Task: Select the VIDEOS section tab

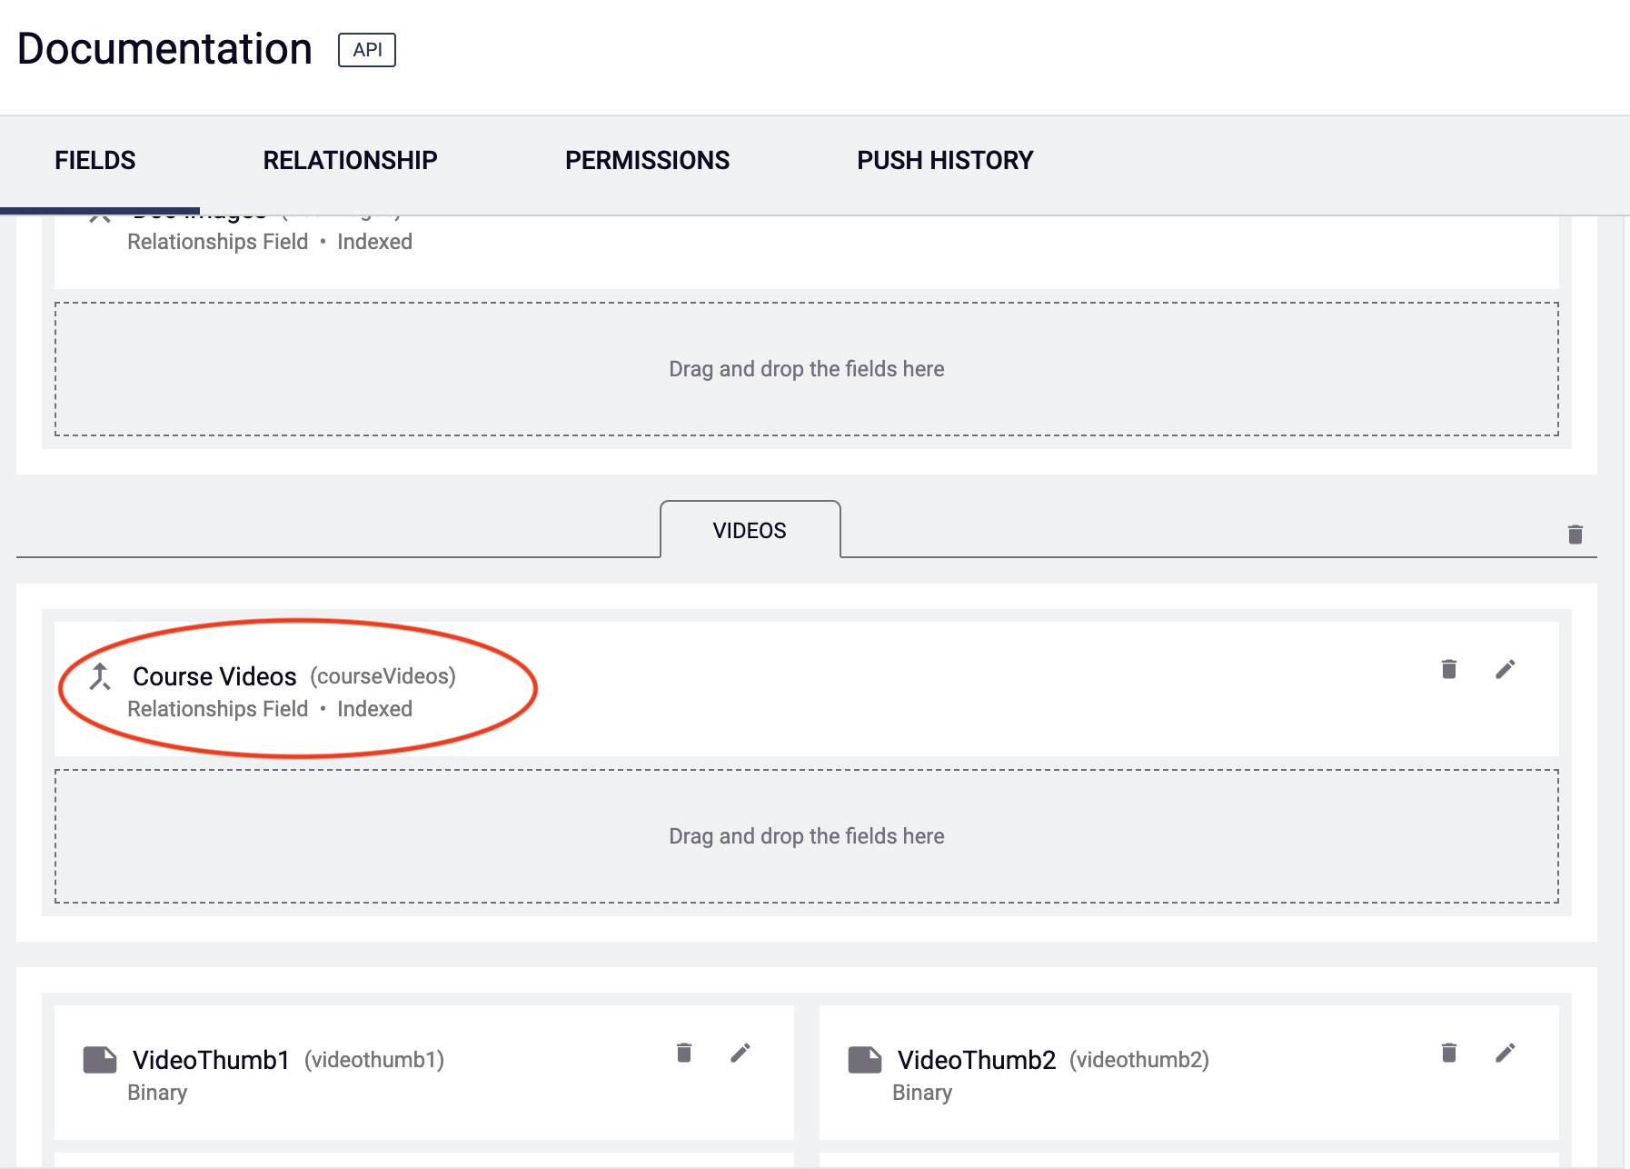Action: [x=750, y=531]
